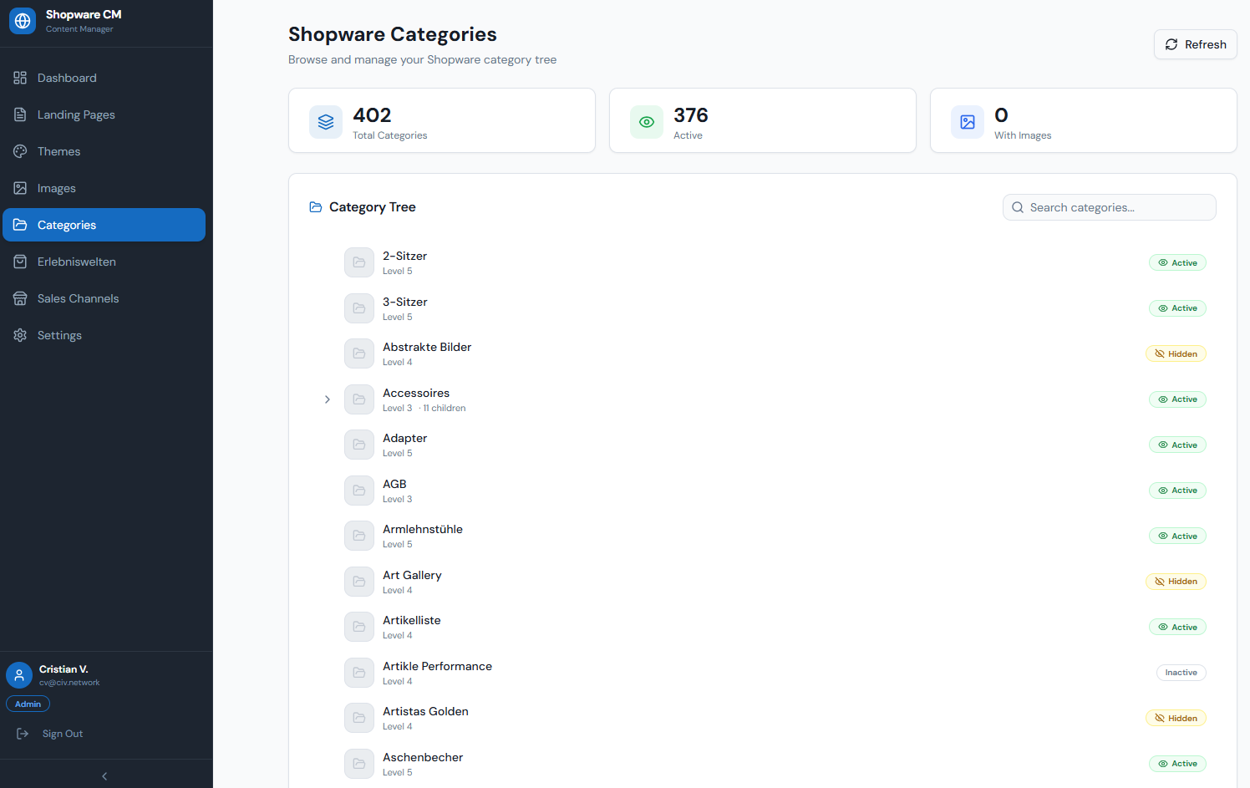This screenshot has width=1250, height=788.
Task: Click the Active eye icon in stats card
Action: pos(647,122)
